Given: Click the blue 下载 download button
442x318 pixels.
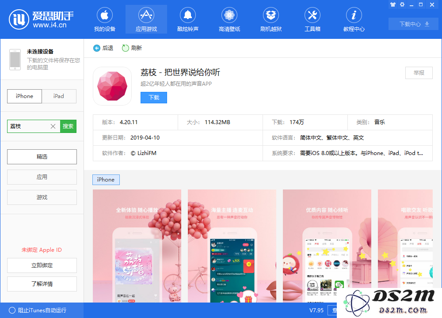Looking at the screenshot, I should click(154, 98).
